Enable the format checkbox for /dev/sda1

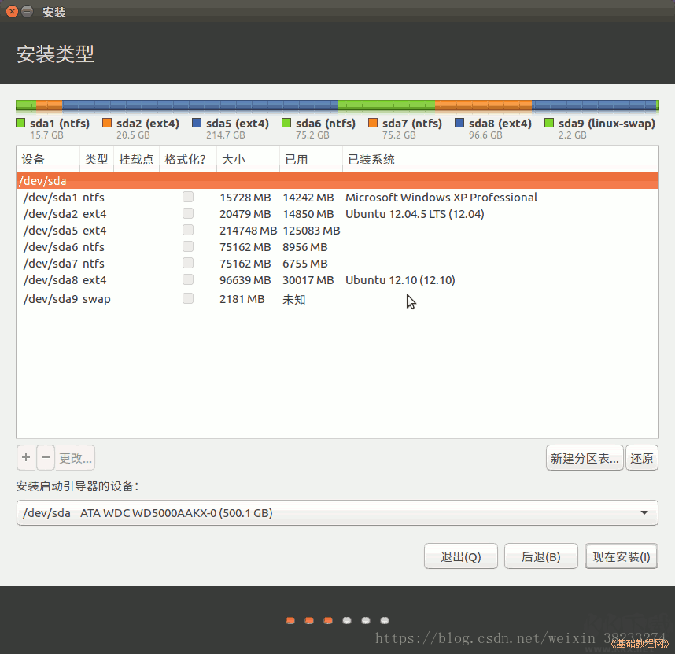tap(187, 197)
